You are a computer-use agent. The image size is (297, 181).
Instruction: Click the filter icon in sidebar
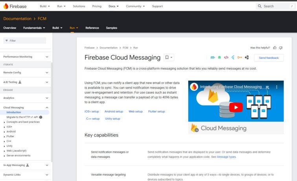[x=7, y=41]
